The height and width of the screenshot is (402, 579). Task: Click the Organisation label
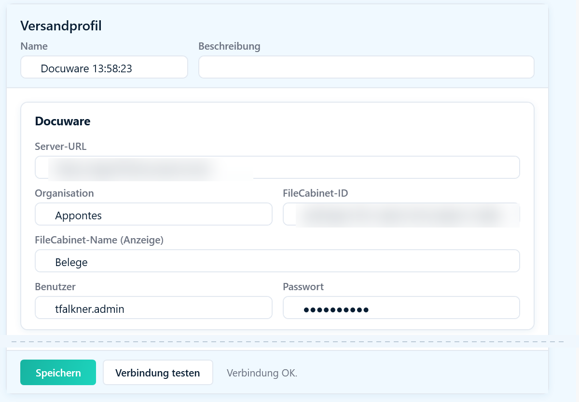[x=65, y=193]
